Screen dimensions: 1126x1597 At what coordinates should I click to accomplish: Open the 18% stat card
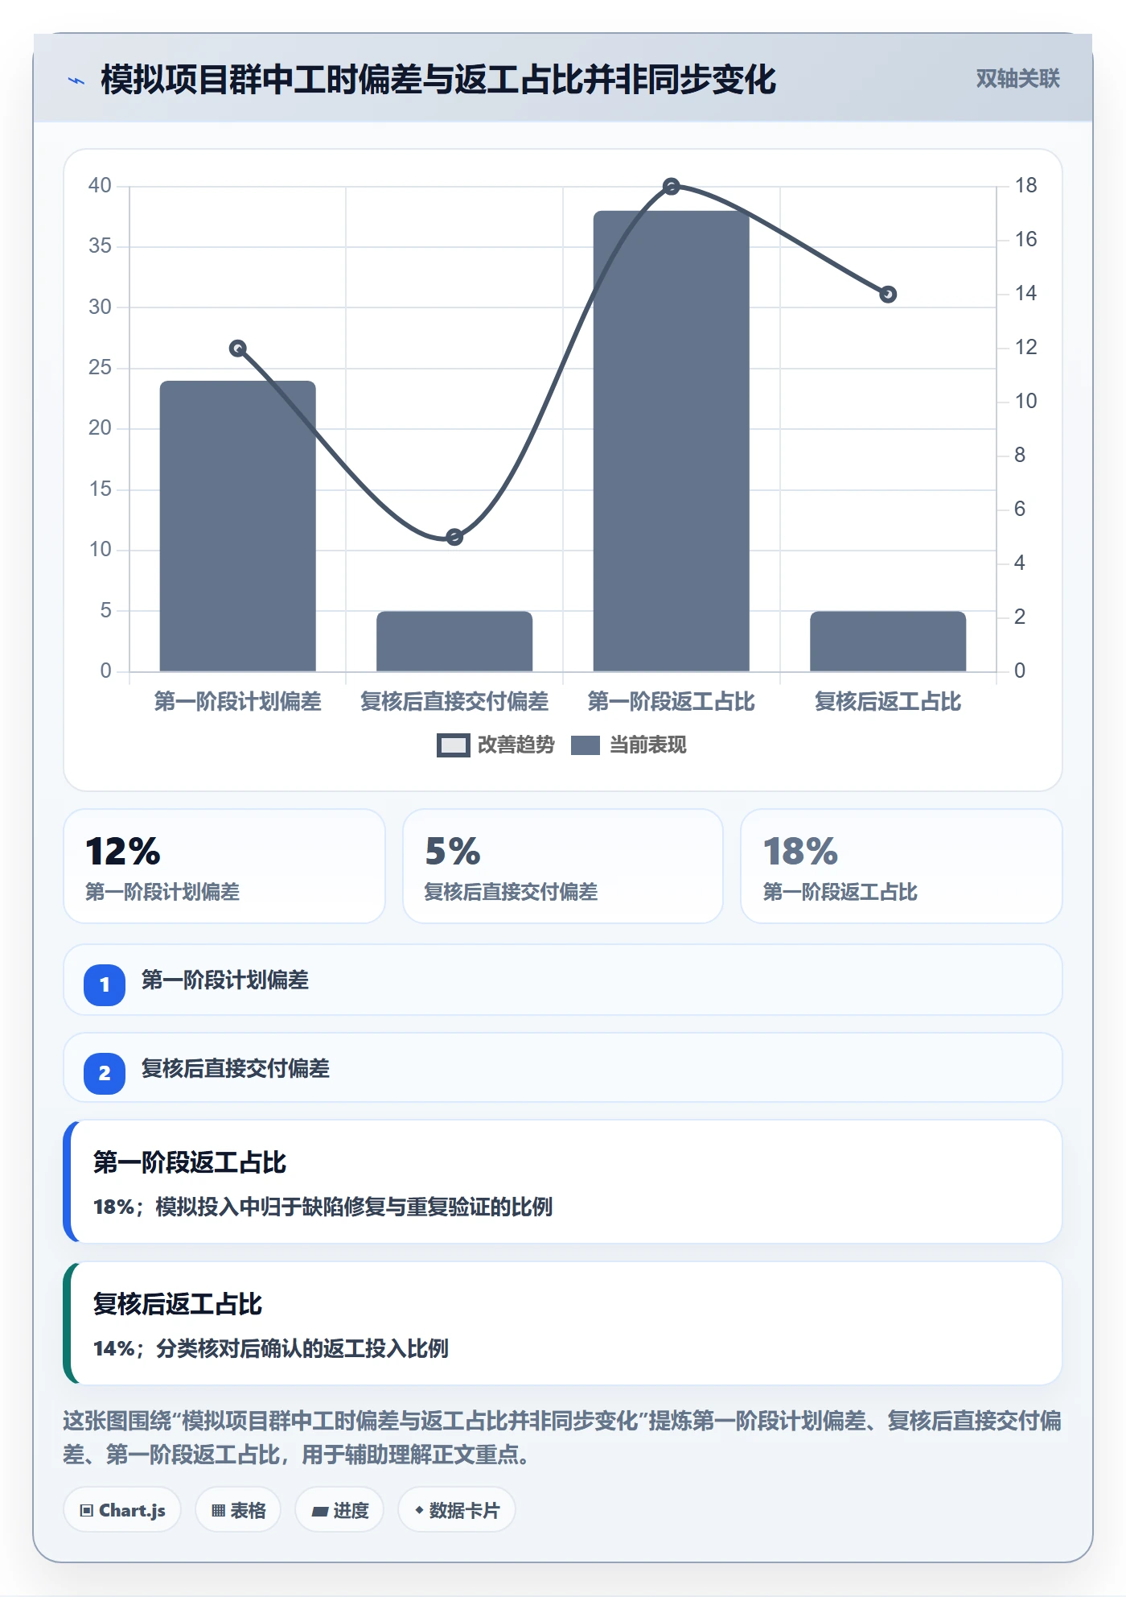(902, 866)
